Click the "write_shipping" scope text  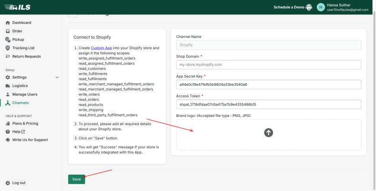coord(91,110)
